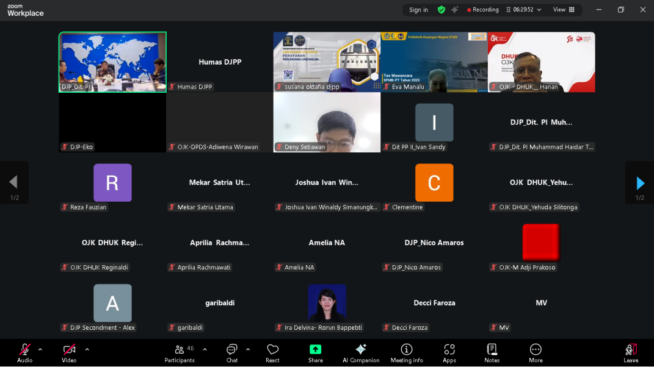This screenshot has height=367, width=654.
Task: Open AI Companion
Action: coord(360,352)
